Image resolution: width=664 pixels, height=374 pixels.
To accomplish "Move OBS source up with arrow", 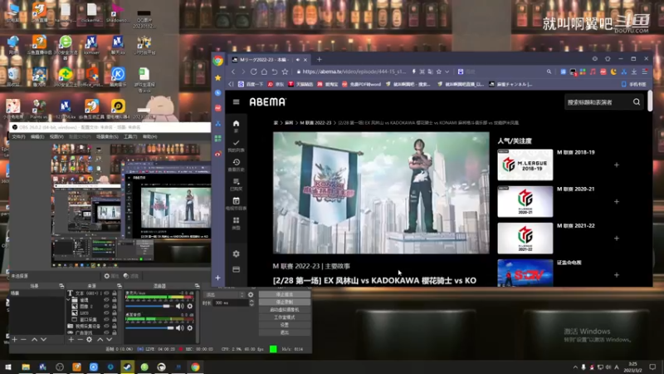I will point(100,339).
